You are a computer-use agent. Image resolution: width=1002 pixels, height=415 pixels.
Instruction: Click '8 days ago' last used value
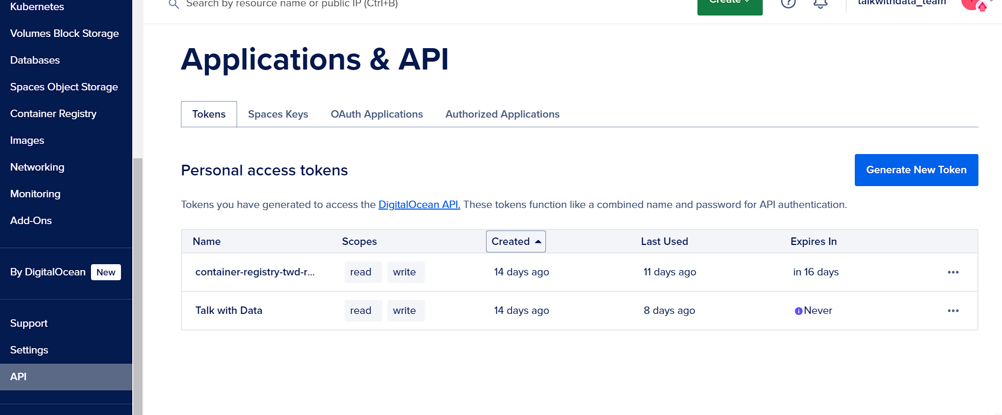coord(669,311)
